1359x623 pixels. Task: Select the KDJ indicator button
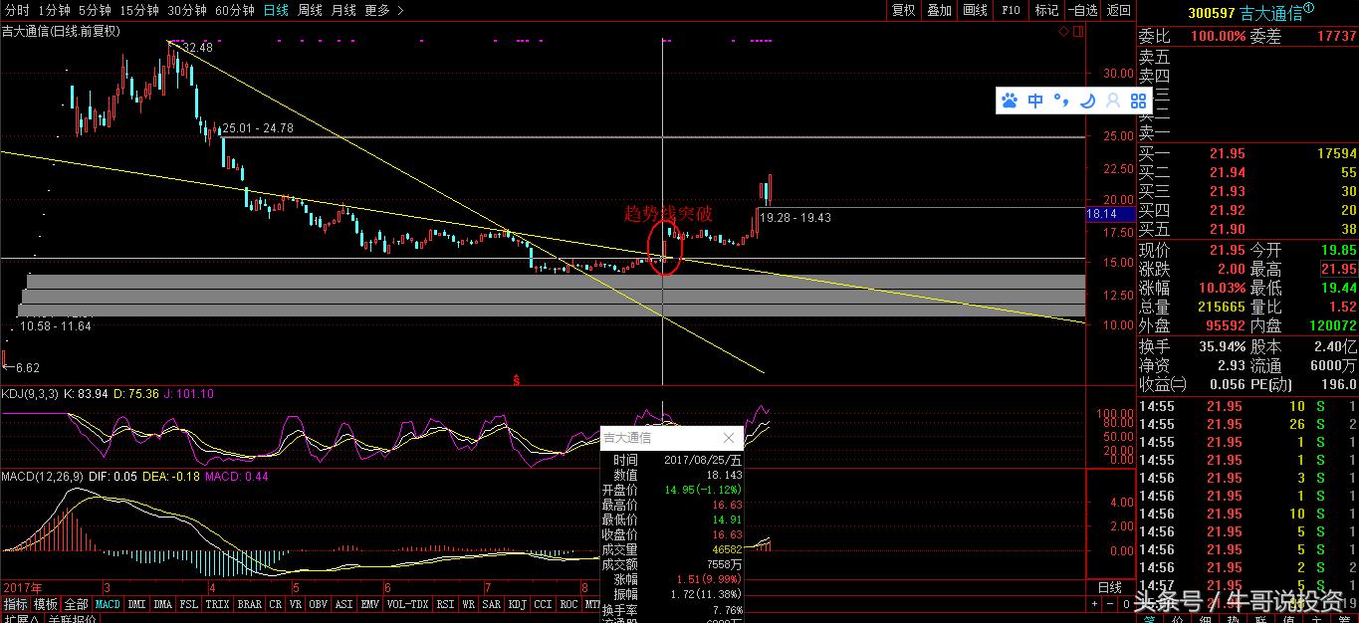(518, 604)
